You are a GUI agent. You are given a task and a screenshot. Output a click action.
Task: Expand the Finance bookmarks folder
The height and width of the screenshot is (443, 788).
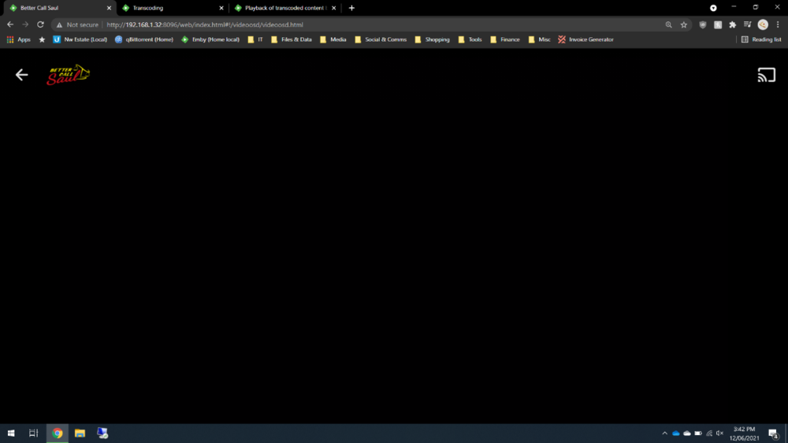[x=505, y=39]
